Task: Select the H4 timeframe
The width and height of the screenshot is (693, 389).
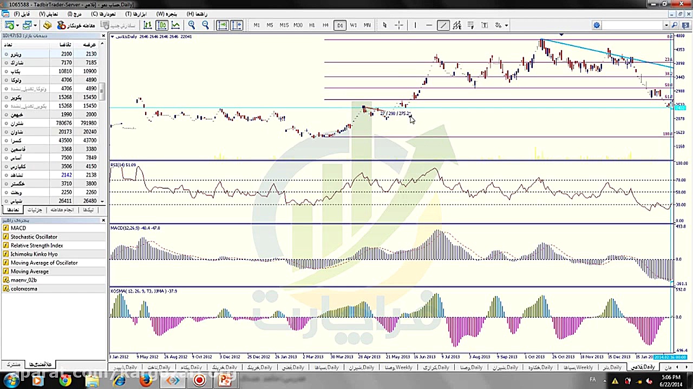Action: (325, 25)
